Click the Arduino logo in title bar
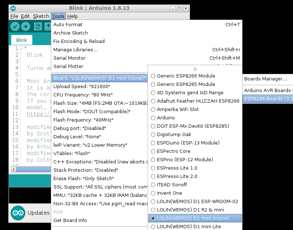 tap(13, 8)
